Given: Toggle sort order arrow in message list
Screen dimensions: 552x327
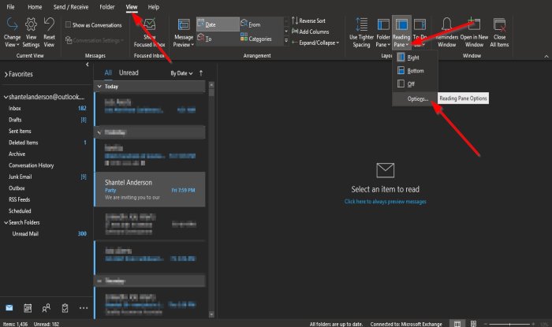Looking at the screenshot, I should pos(201,73).
